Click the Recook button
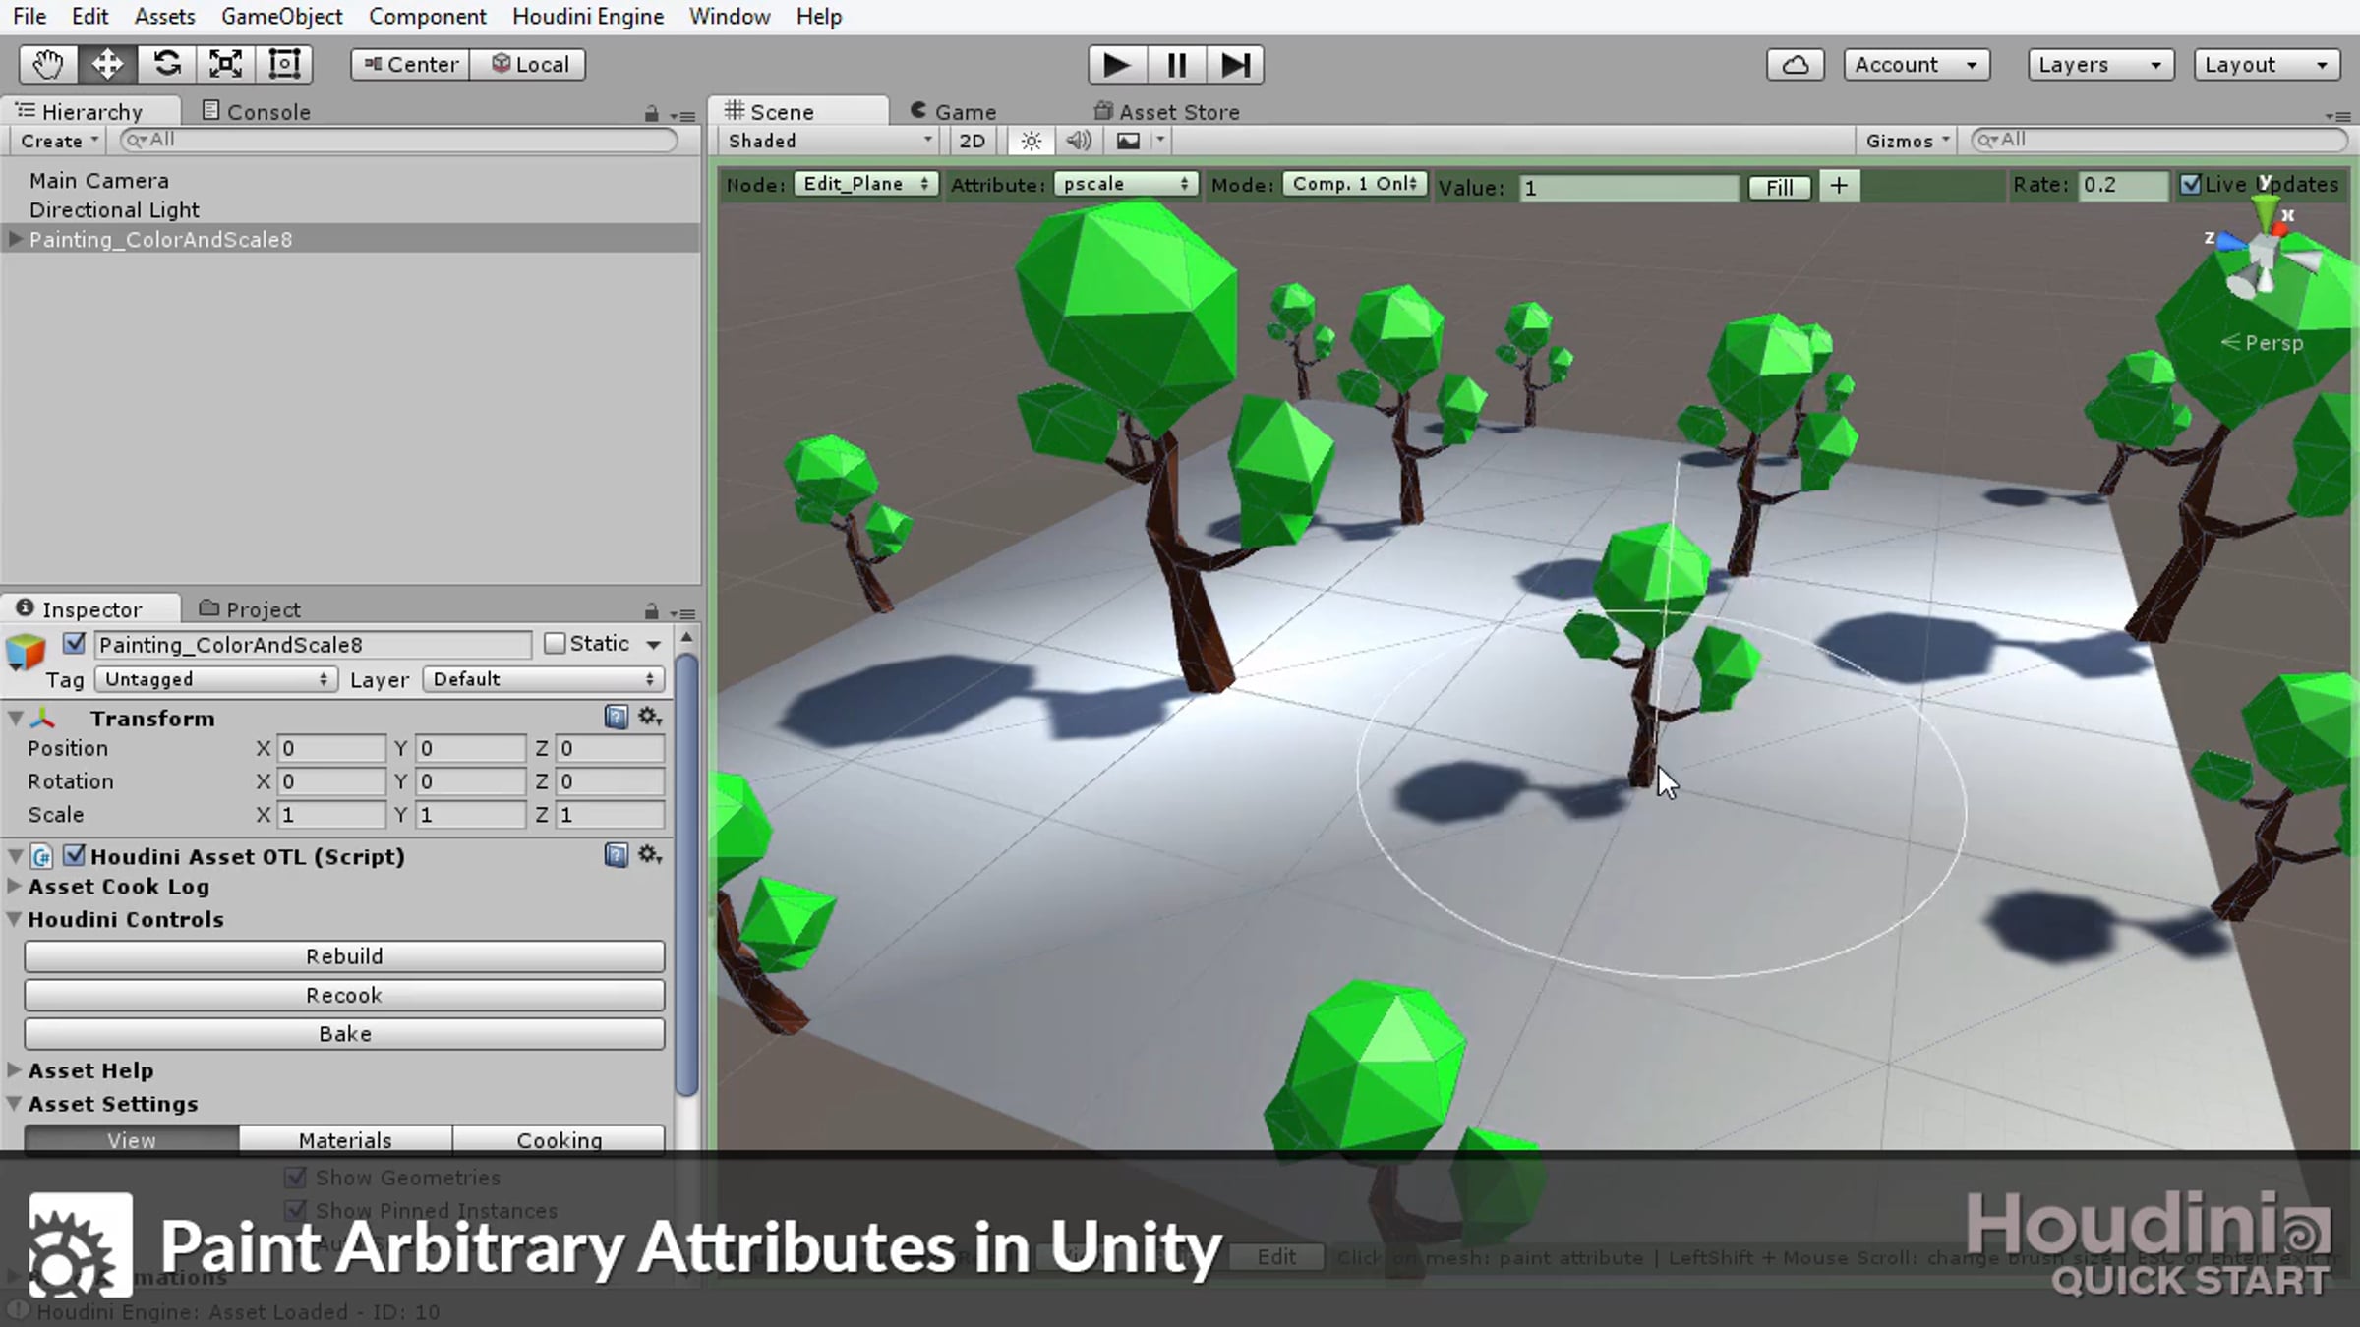The image size is (2360, 1327). [x=344, y=995]
